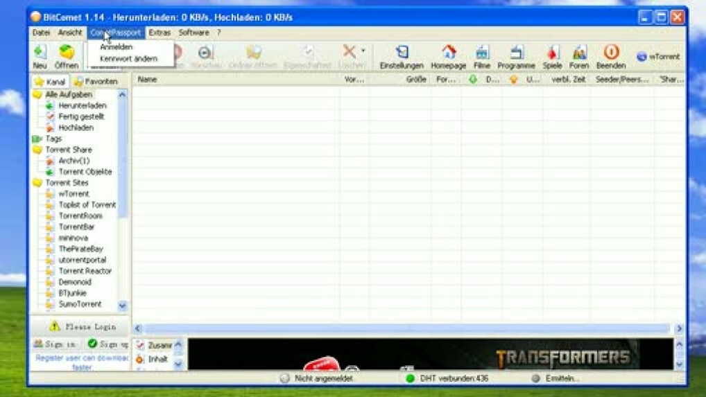Choose Kennwort ändern from the open menu

(x=128, y=59)
